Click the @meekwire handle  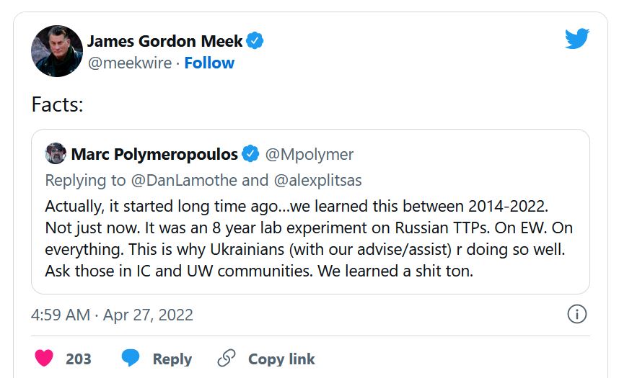pos(130,63)
